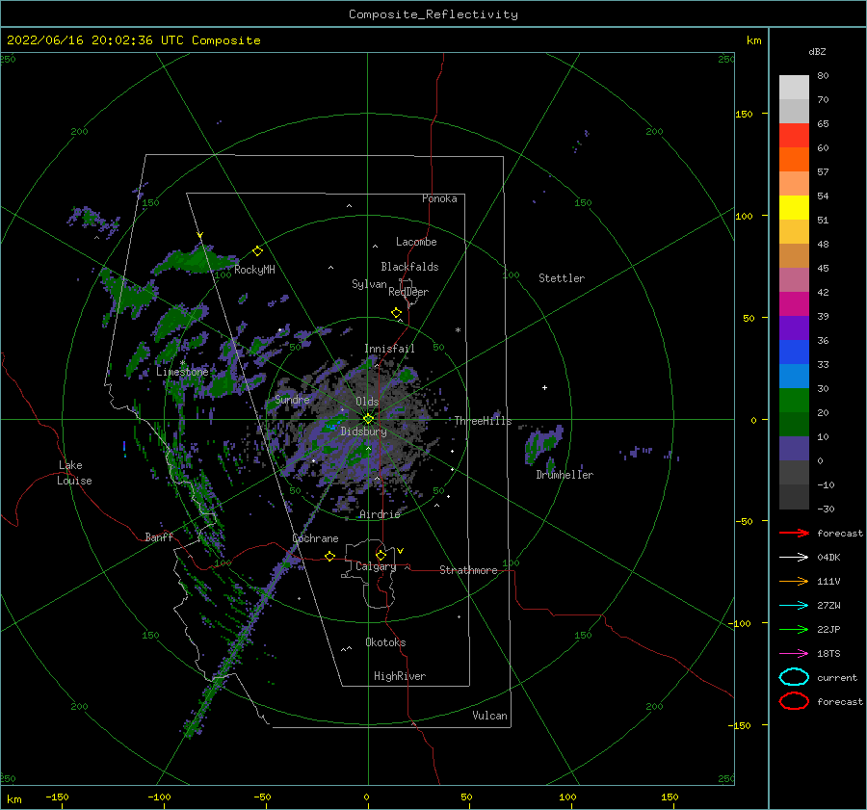This screenshot has height=810, width=867.
Task: Select the RockyMH label
Action: click(254, 270)
